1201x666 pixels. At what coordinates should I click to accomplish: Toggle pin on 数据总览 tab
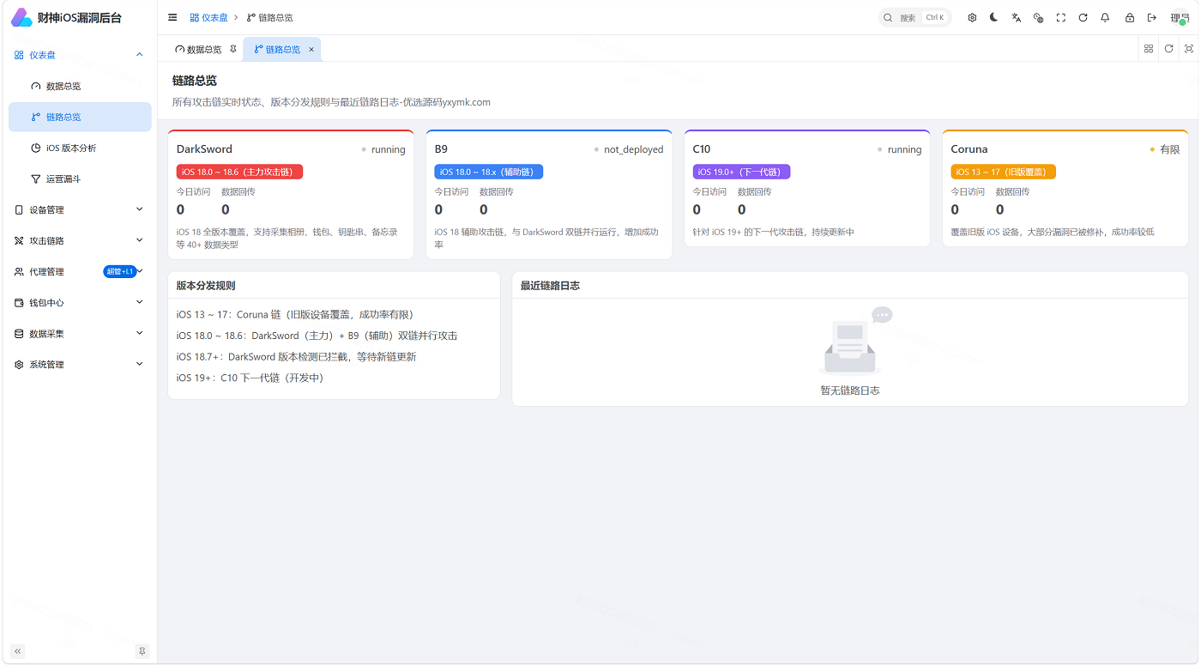[233, 49]
